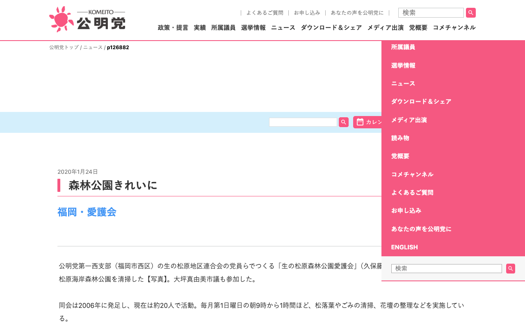Open 実績 in main navigation
This screenshot has height=328, width=525.
tap(200, 28)
